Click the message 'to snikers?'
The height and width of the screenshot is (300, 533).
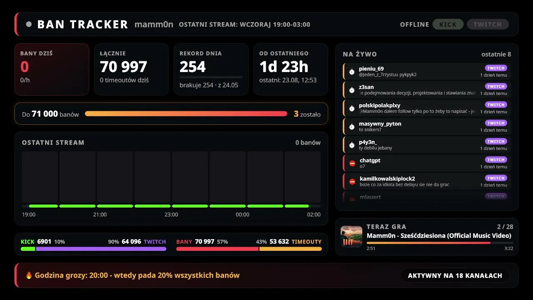tap(370, 130)
